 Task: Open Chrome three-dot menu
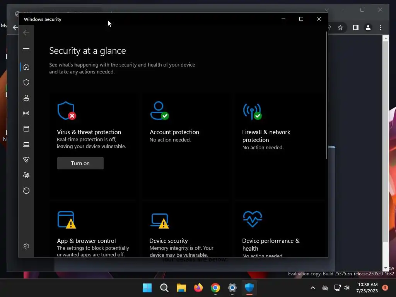pos(381,27)
